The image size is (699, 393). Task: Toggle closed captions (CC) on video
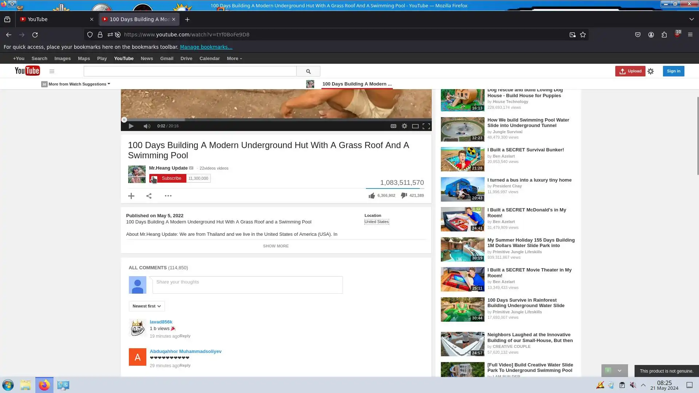(x=393, y=126)
